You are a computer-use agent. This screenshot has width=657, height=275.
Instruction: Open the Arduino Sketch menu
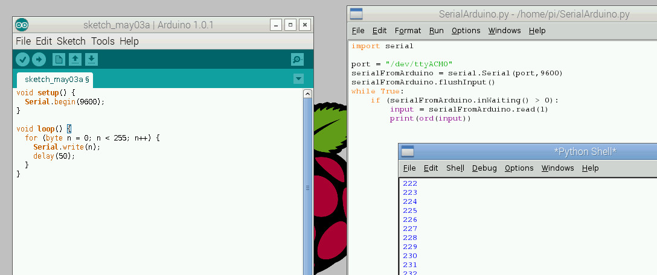pos(71,42)
